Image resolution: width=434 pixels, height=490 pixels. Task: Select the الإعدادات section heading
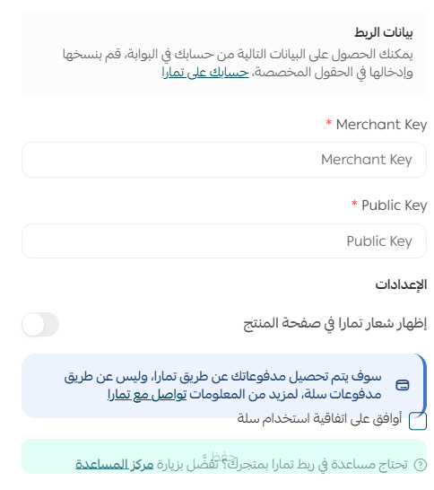click(x=401, y=284)
